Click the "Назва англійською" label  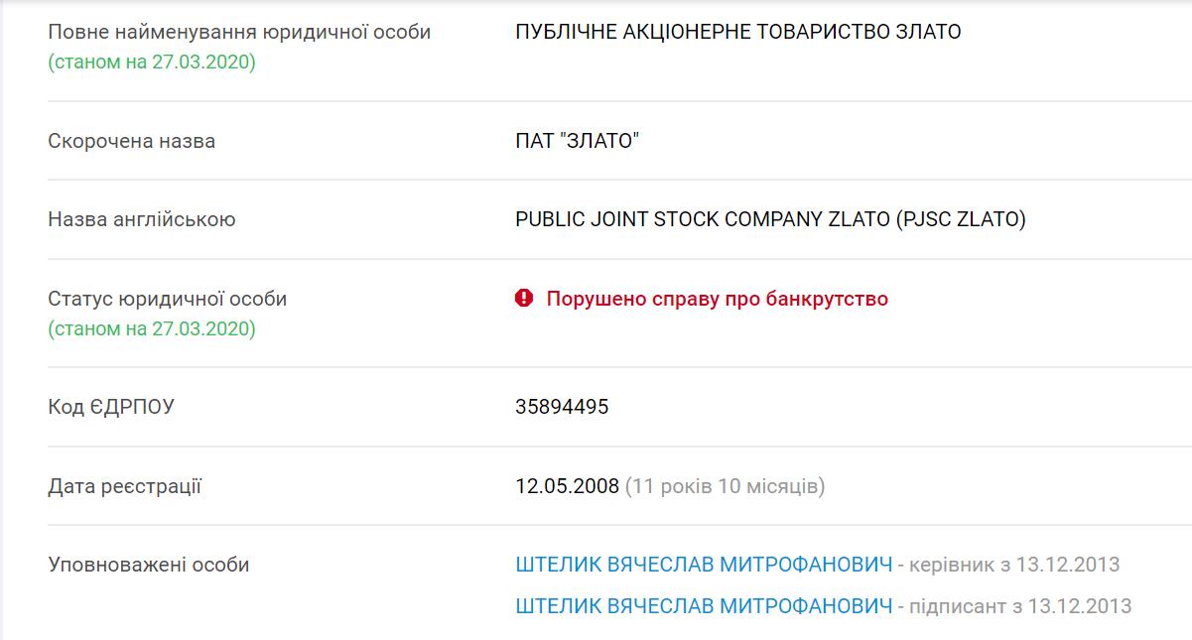(x=141, y=219)
